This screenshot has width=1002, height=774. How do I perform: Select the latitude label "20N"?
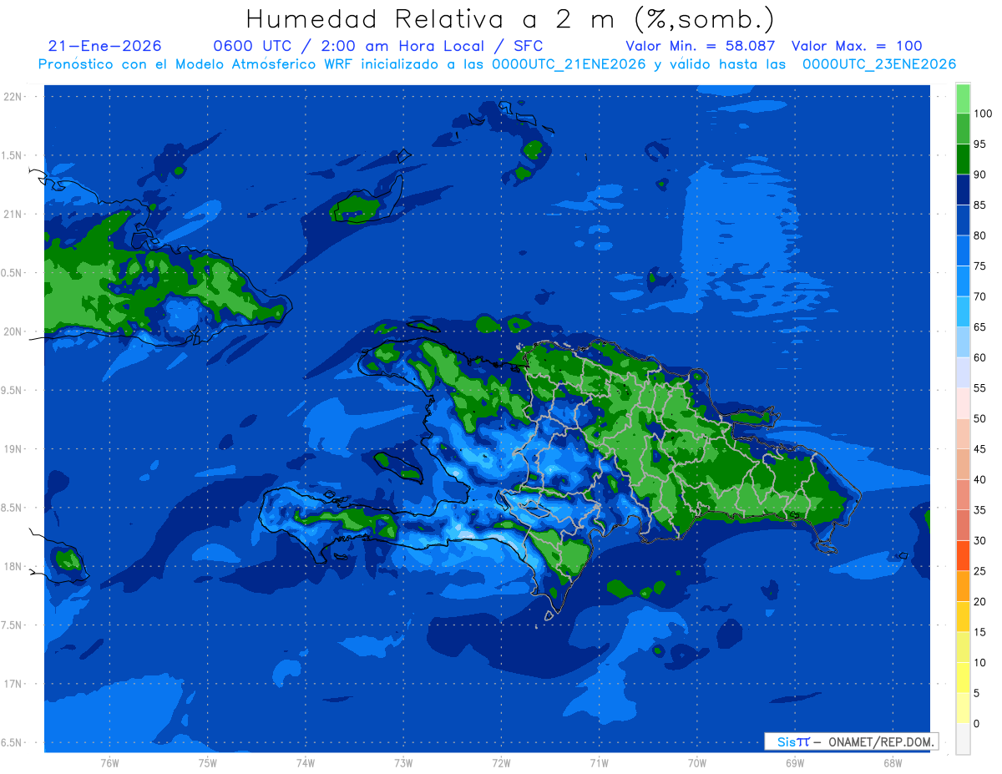click(14, 331)
